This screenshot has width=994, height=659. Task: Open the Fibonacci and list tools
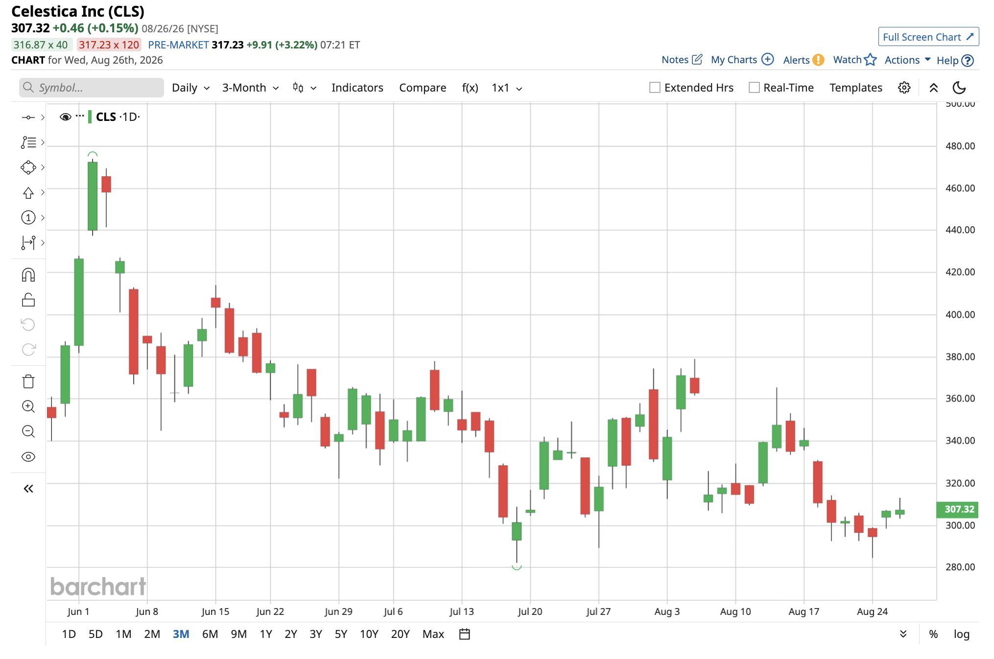click(x=28, y=142)
